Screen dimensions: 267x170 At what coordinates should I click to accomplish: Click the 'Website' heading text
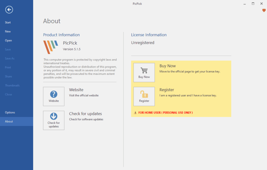[x=76, y=90]
